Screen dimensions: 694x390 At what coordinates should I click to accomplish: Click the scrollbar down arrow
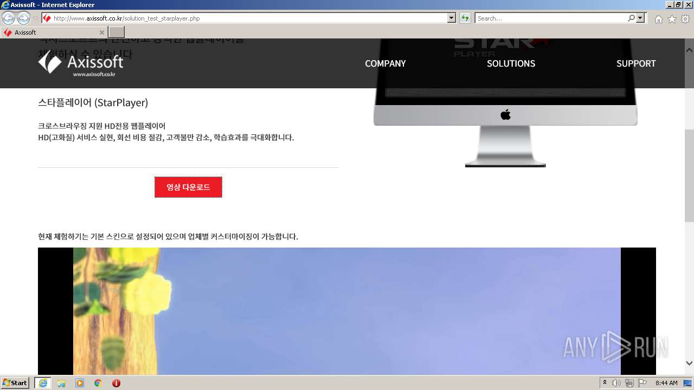click(x=689, y=363)
